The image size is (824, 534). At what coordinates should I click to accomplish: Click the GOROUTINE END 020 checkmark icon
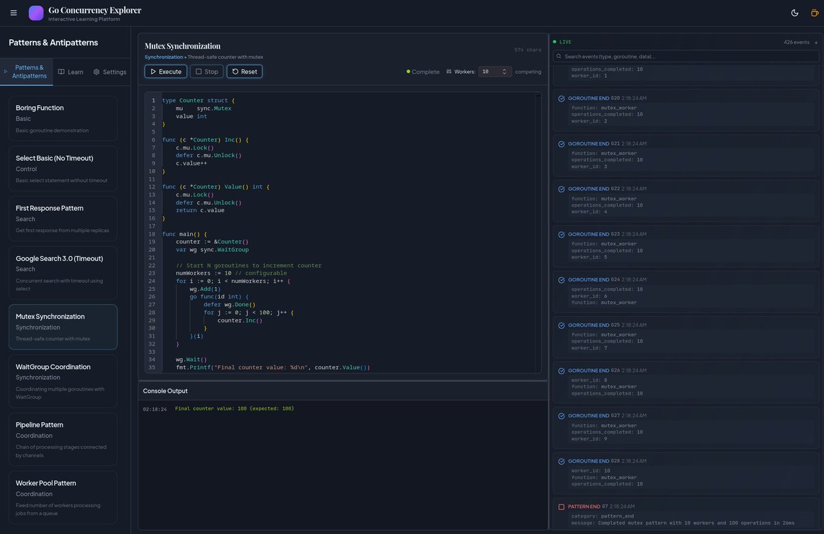[x=561, y=98]
